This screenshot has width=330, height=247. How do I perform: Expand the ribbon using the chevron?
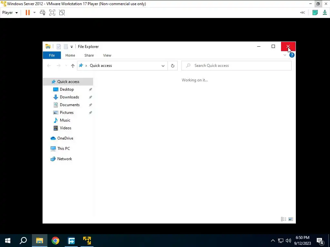(x=285, y=55)
